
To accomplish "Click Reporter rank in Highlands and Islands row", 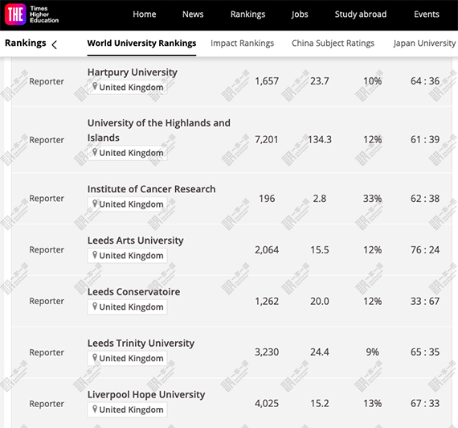I will 47,140.
